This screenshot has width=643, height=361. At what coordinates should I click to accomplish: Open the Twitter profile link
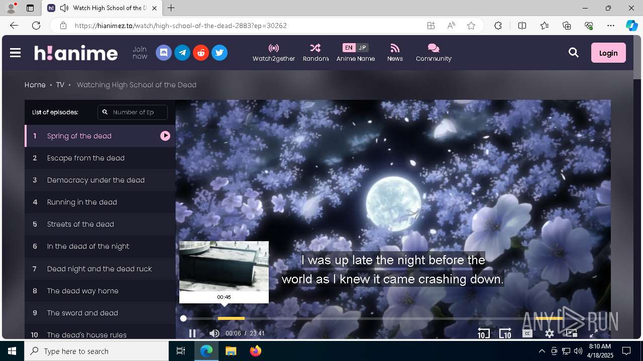point(220,53)
